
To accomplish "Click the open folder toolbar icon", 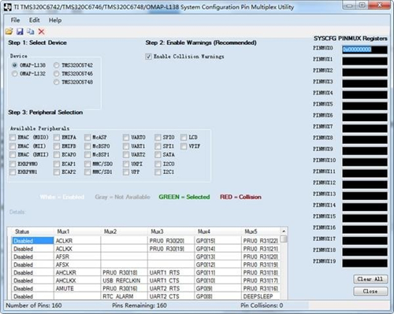I will (x=9, y=31).
